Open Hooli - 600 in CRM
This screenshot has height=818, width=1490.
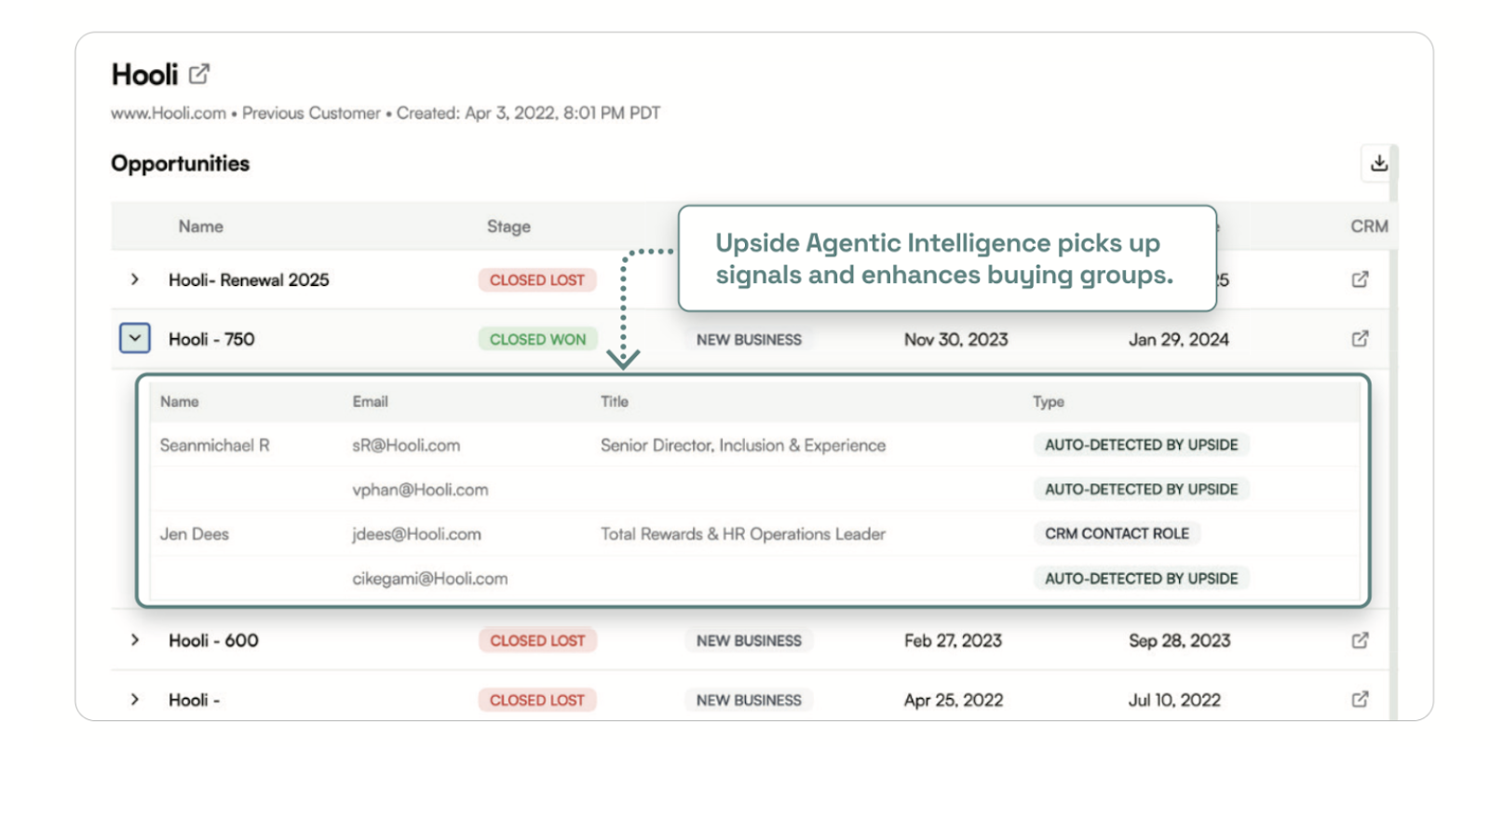click(x=1360, y=641)
